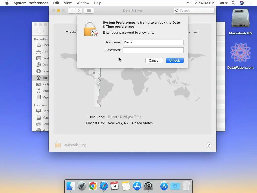Screen dimensions: 257x193
Task: Click Finder window back arrow
Action: pos(37,31)
